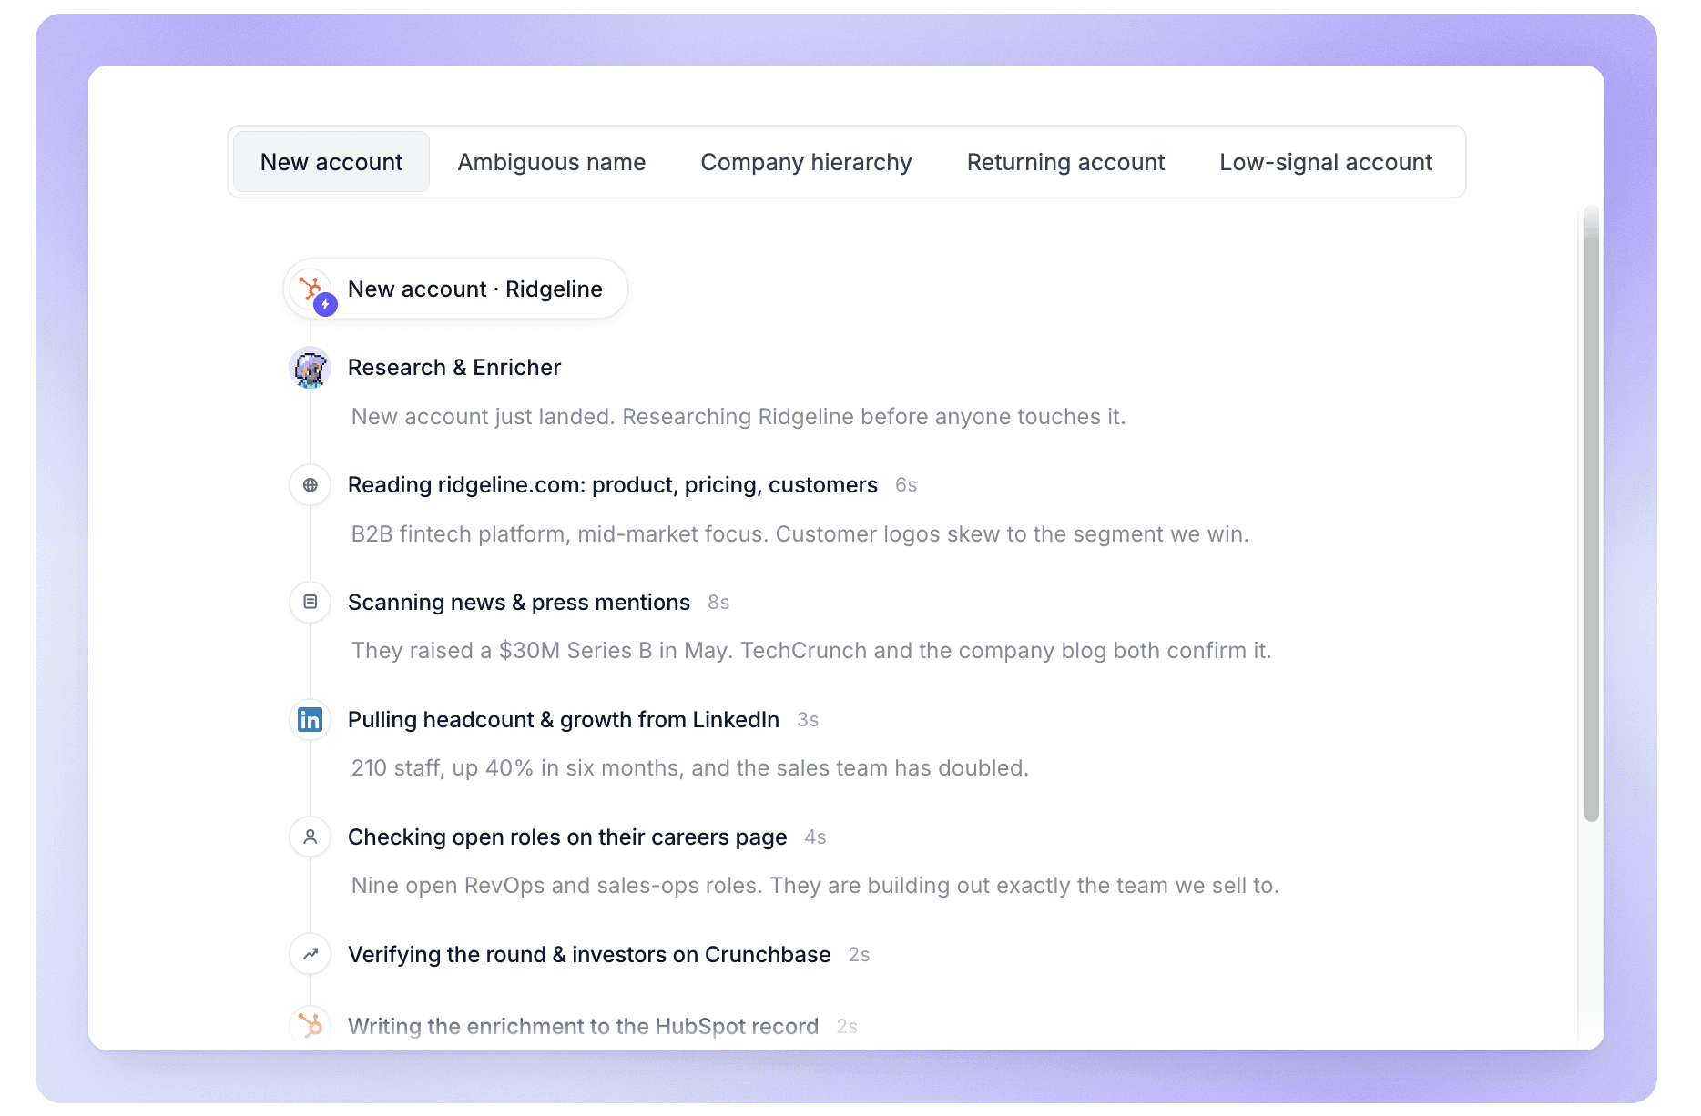Click the 3s duration label

(808, 720)
